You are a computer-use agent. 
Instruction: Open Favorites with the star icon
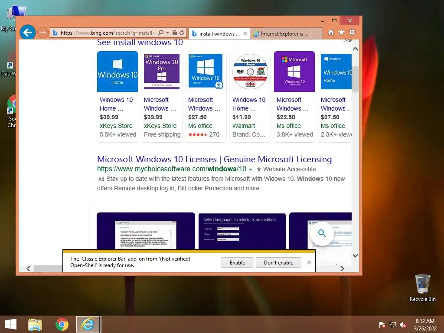342,32
